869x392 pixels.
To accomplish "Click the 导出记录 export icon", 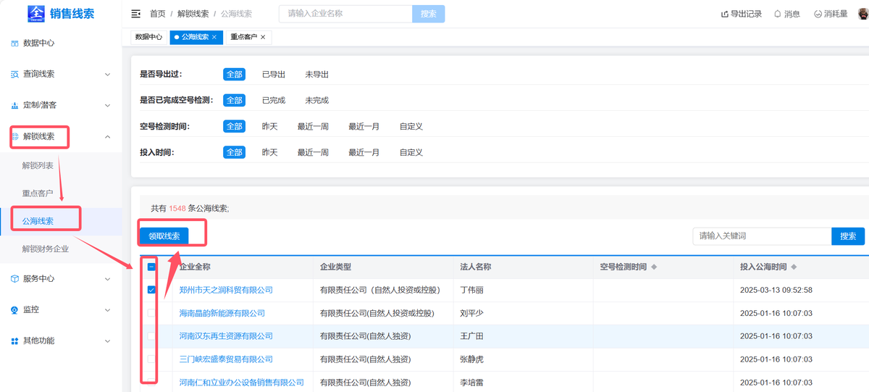I will [x=724, y=14].
